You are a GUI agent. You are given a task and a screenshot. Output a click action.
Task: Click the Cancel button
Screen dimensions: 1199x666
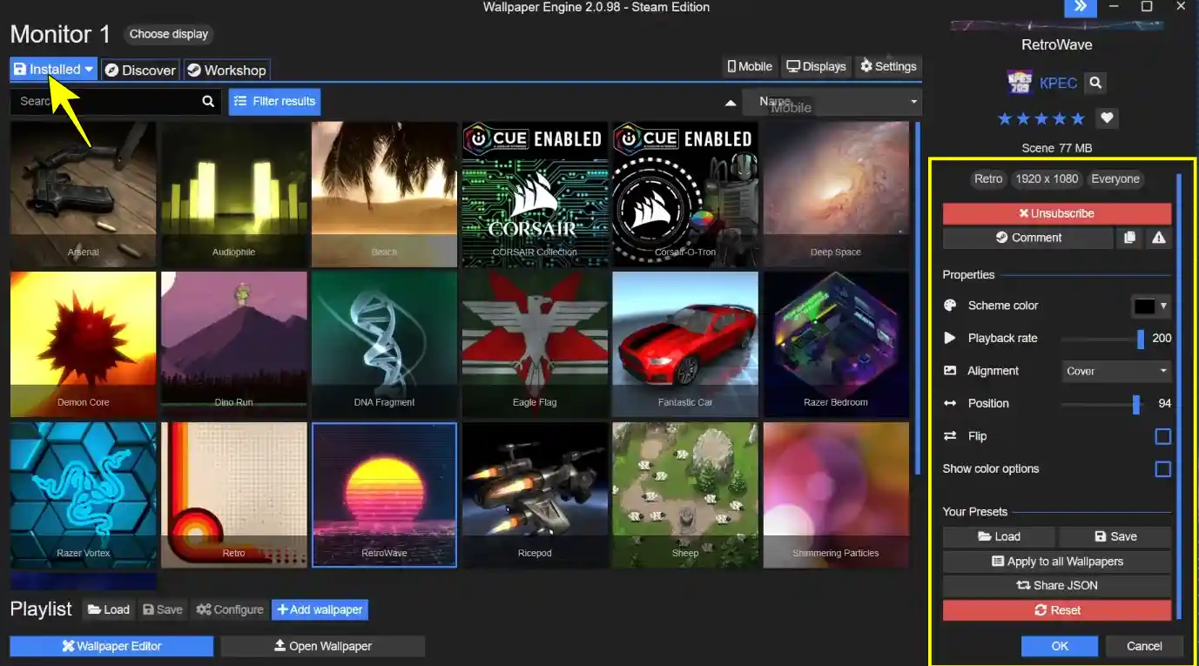(1144, 646)
